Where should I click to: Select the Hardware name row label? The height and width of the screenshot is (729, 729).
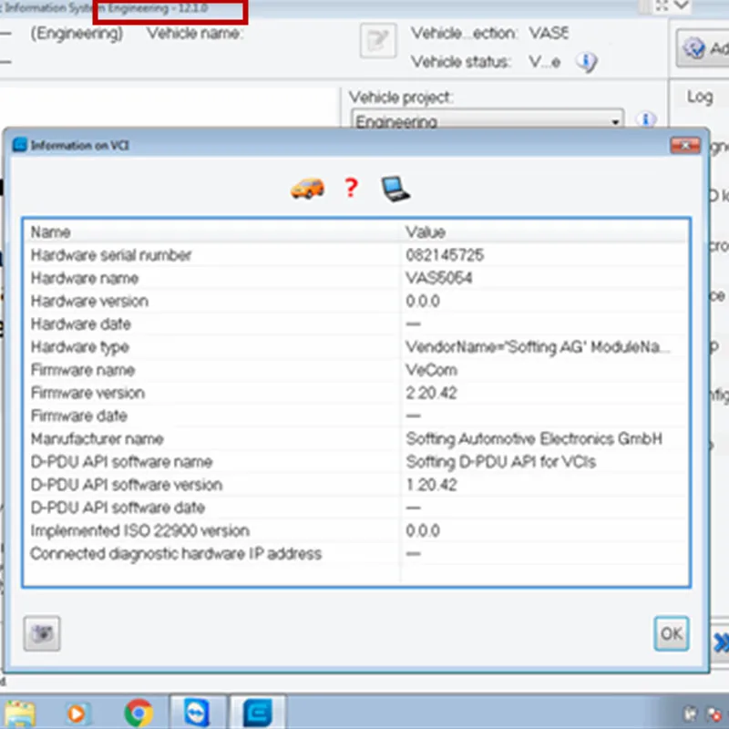pos(85,278)
